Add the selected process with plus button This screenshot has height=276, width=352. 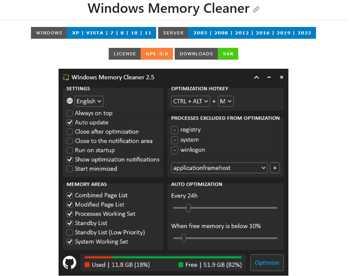(x=275, y=168)
